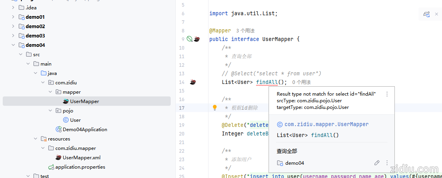The width and height of the screenshot is (442, 178).
Task: Select Demo04Application in the project tree
Action: tap(85, 129)
